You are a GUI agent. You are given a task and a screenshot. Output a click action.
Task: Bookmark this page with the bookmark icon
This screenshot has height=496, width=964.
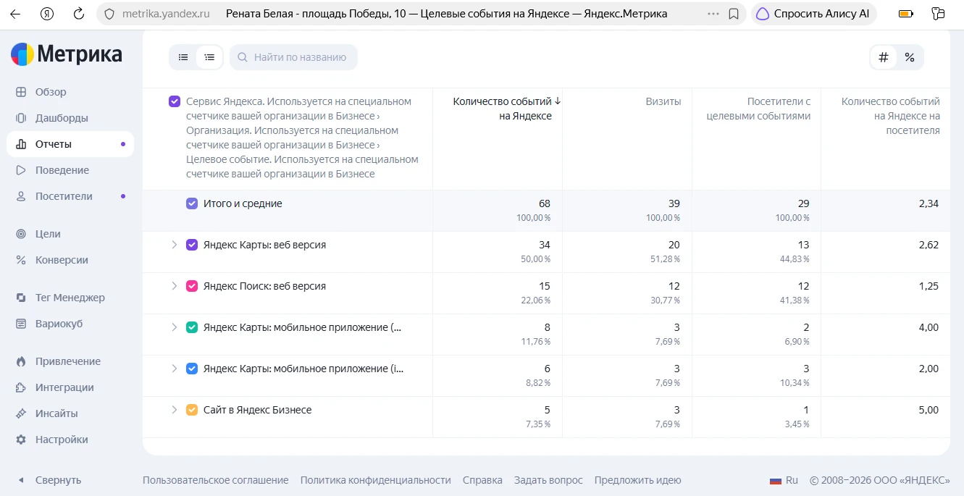[734, 14]
